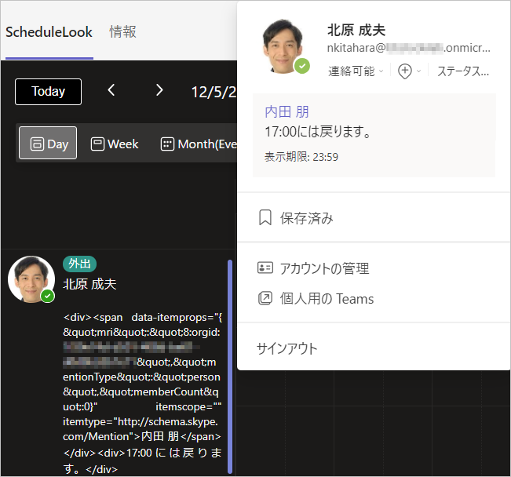This screenshot has width=511, height=477.
Task: Click status message 17:00には戻ります。
Action: tap(318, 132)
